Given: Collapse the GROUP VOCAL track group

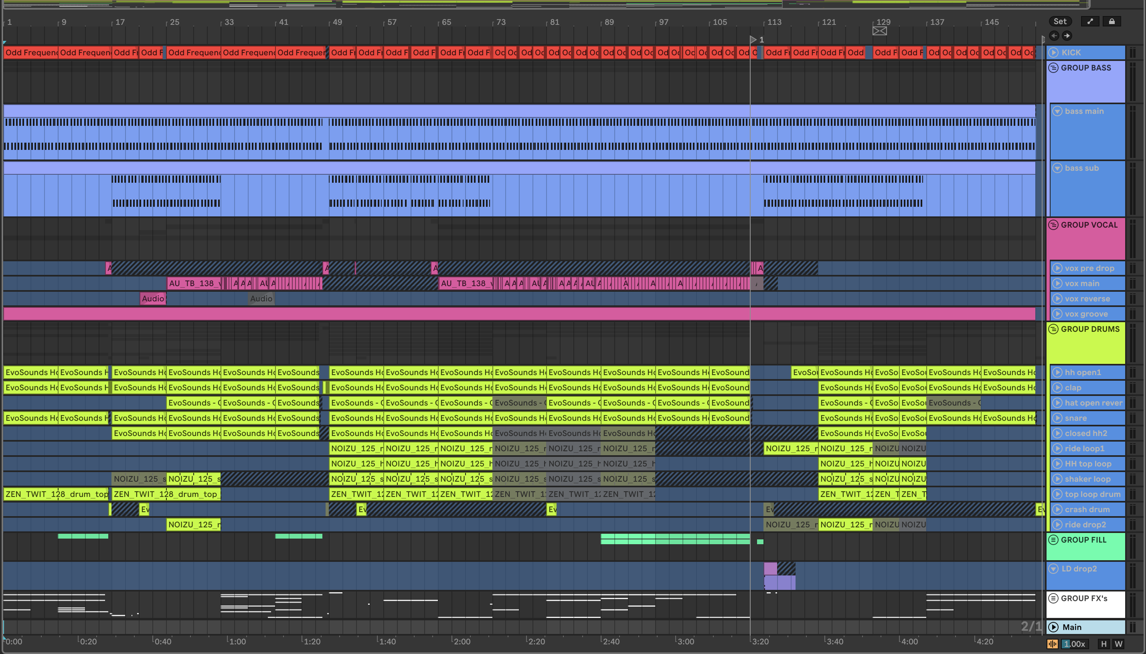Looking at the screenshot, I should pyautogui.click(x=1053, y=225).
